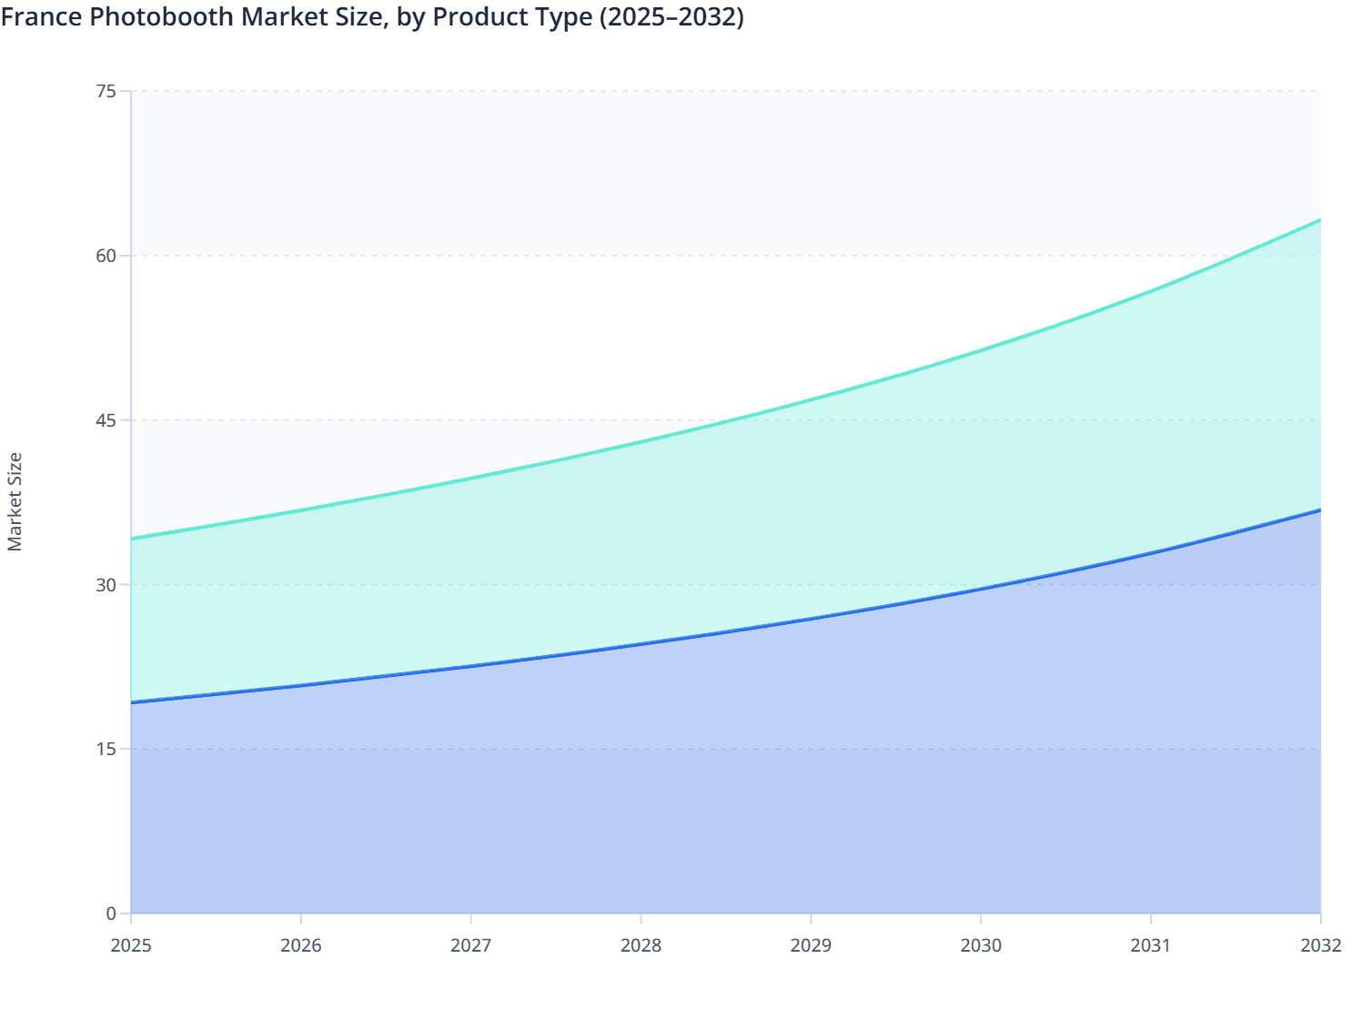
Task: Click the 75 gridline value
Action: coord(106,91)
